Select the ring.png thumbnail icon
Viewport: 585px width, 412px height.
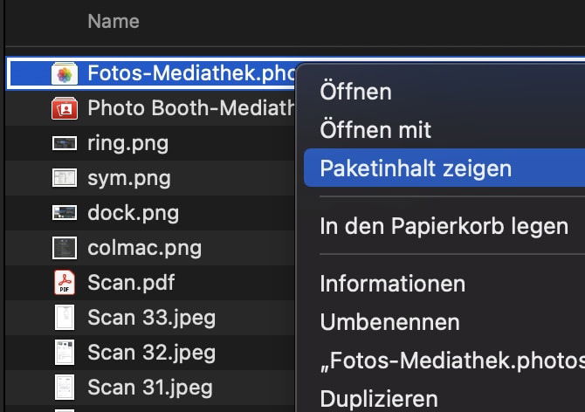[65, 143]
